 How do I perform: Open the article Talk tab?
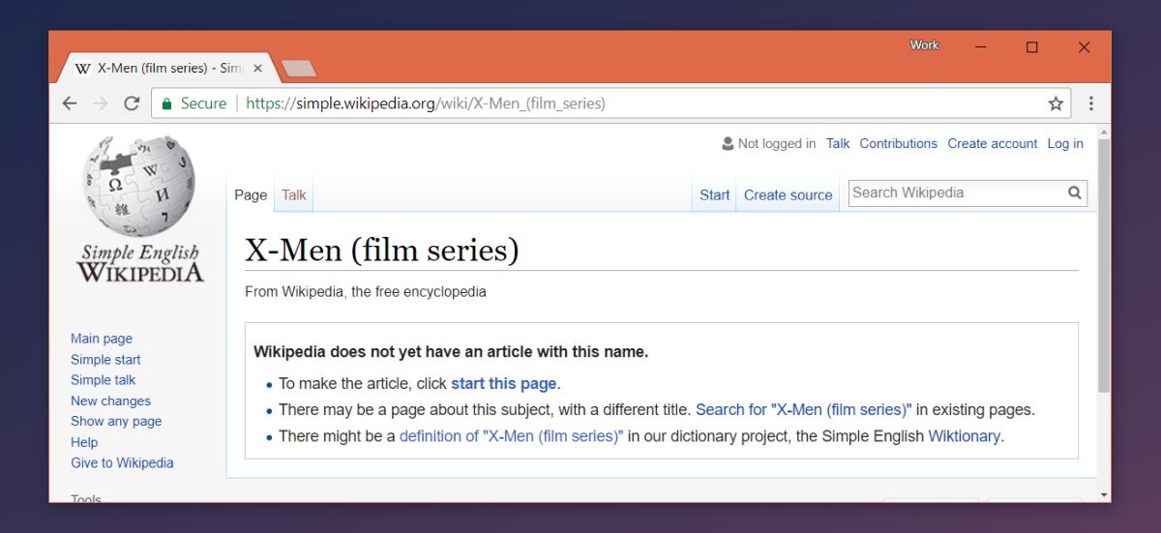click(294, 194)
